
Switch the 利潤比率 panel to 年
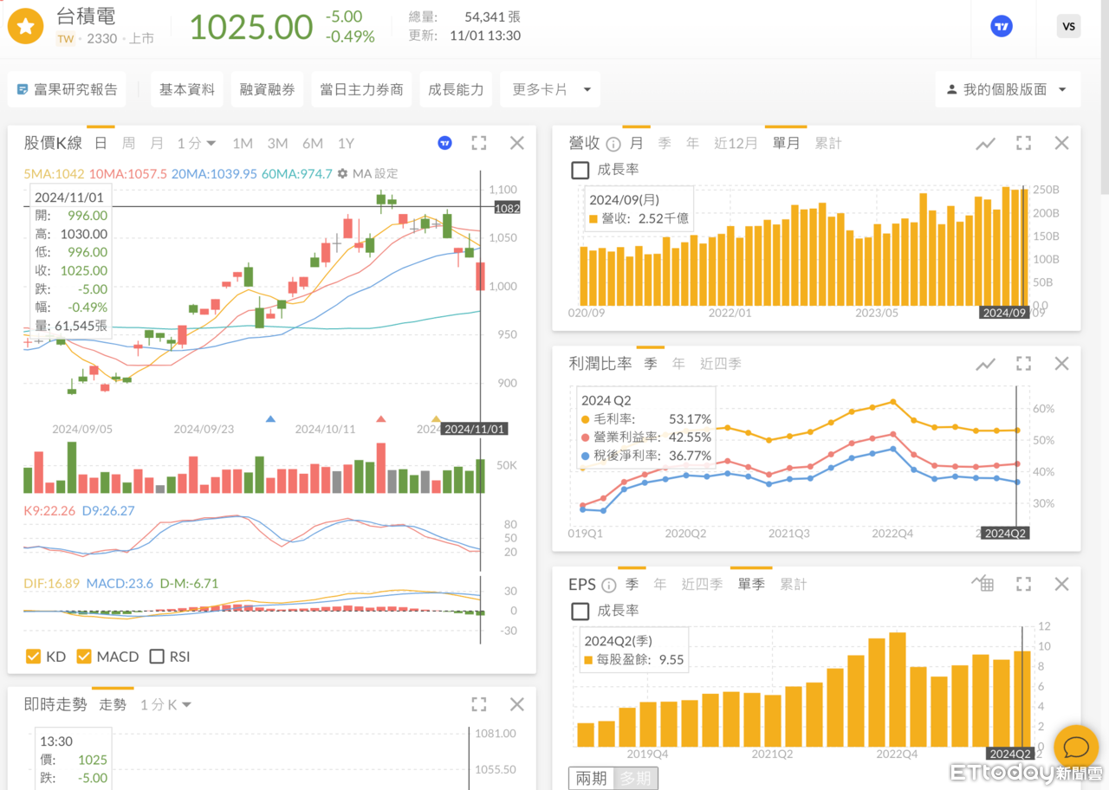678,364
